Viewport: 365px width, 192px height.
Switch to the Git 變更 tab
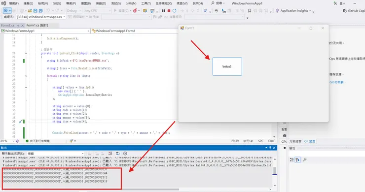coord(310,141)
